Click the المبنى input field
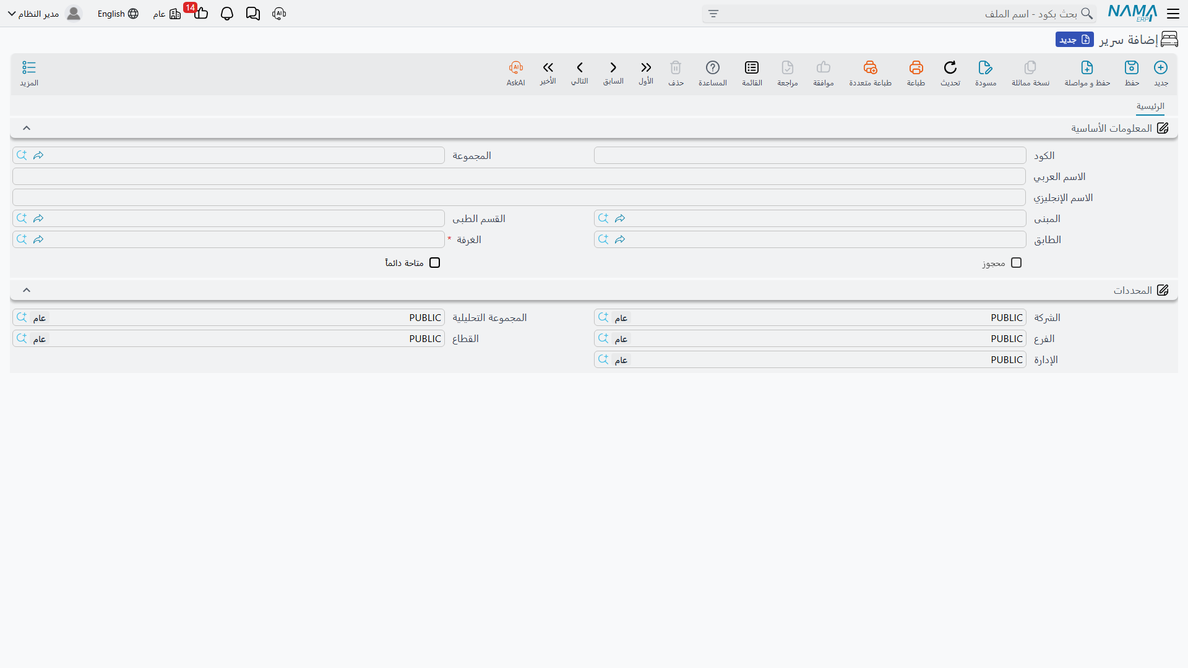1188x668 pixels. (810, 218)
